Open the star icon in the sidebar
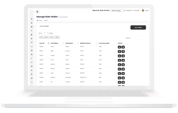Screen dimensions: 178x113 tap(32, 70)
